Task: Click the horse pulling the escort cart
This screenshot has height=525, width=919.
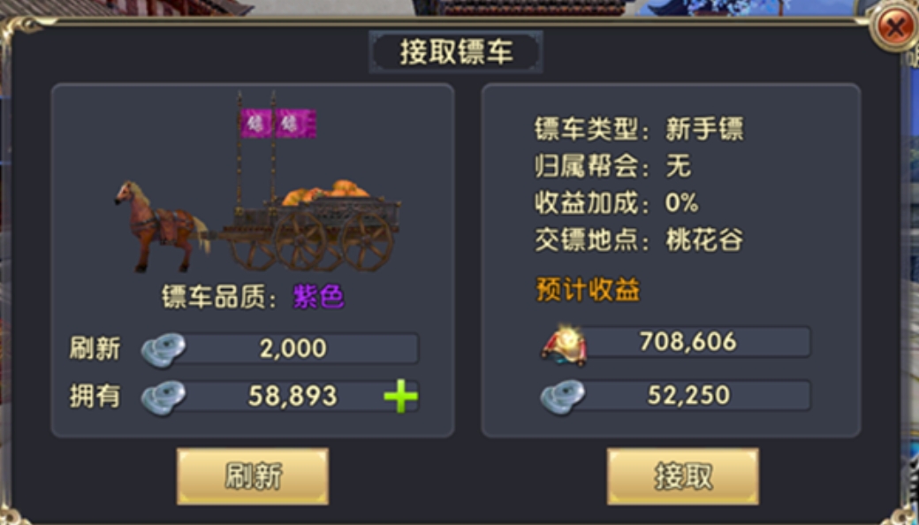Action: click(161, 225)
